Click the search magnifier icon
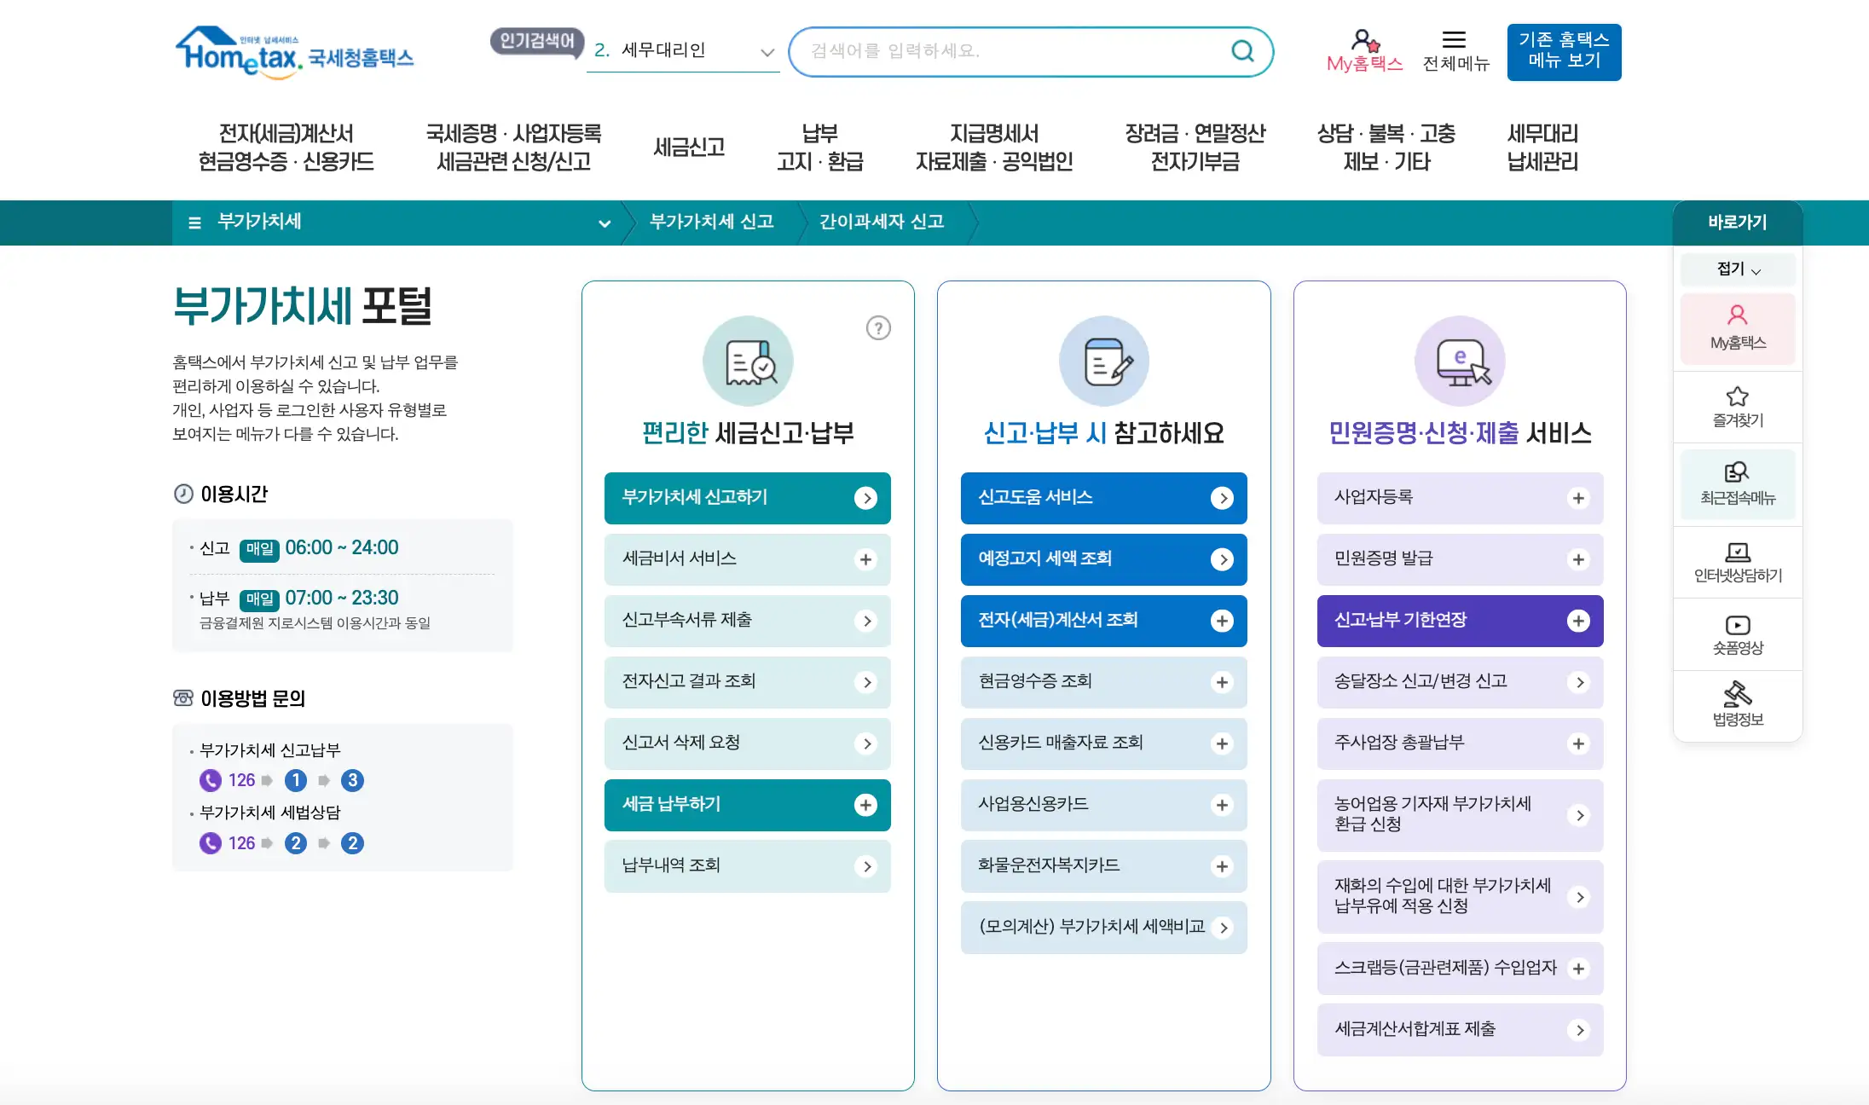This screenshot has width=1869, height=1105. (x=1242, y=51)
